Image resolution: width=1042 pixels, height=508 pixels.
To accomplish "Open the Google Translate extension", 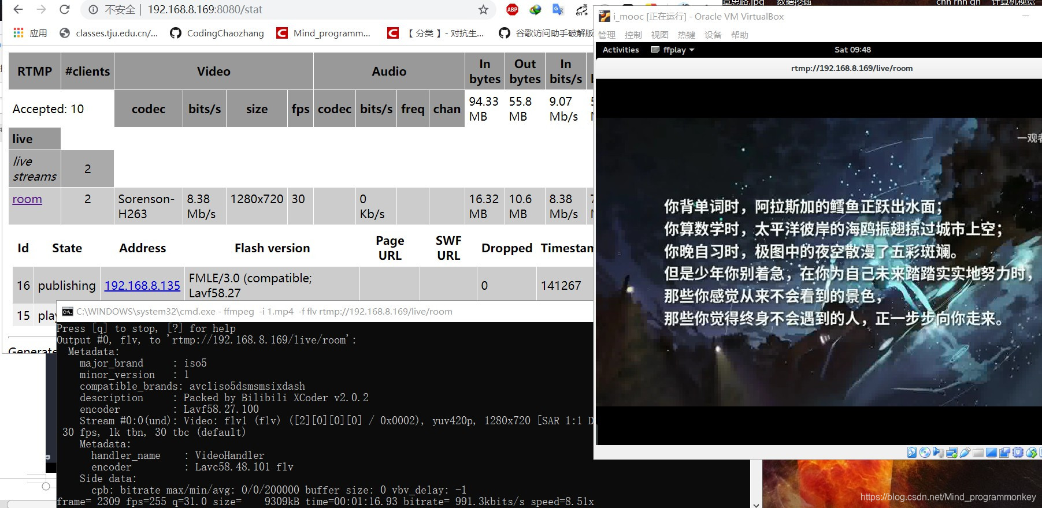I will point(558,9).
